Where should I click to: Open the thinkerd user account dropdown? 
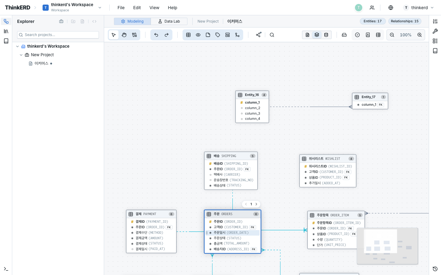[419, 8]
